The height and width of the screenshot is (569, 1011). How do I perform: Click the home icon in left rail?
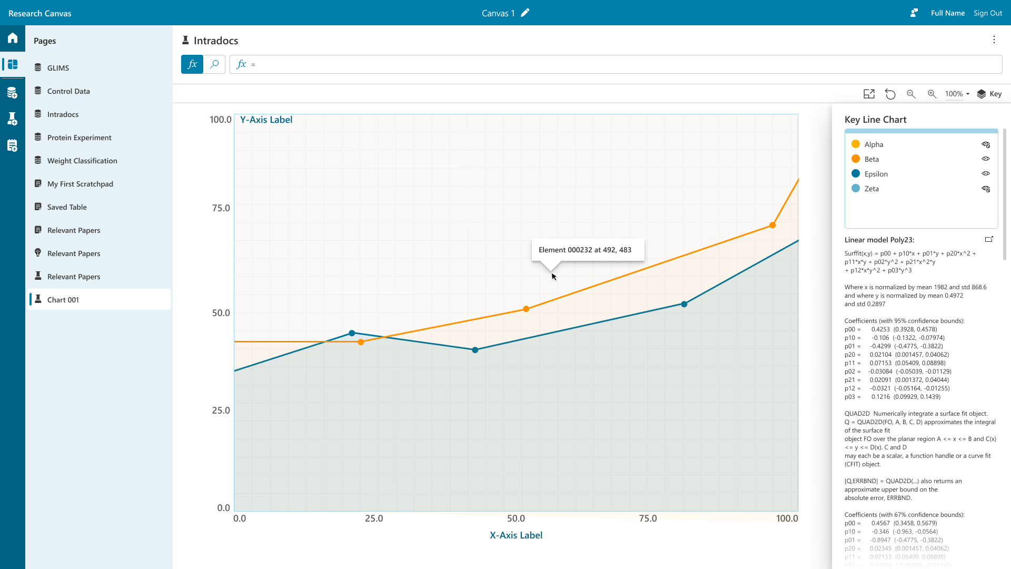13,38
